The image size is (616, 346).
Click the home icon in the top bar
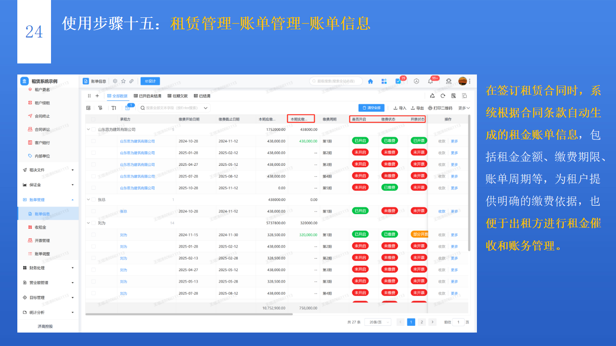coord(371,81)
